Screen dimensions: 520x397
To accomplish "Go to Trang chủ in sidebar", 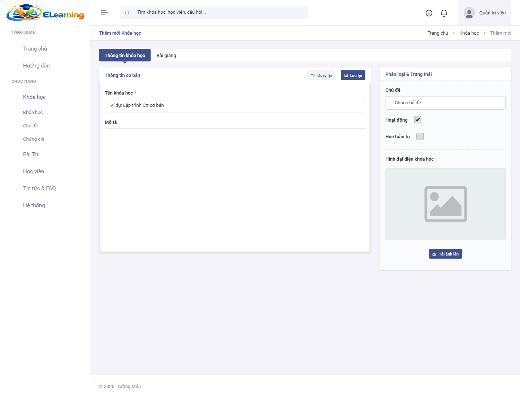I will pos(35,49).
